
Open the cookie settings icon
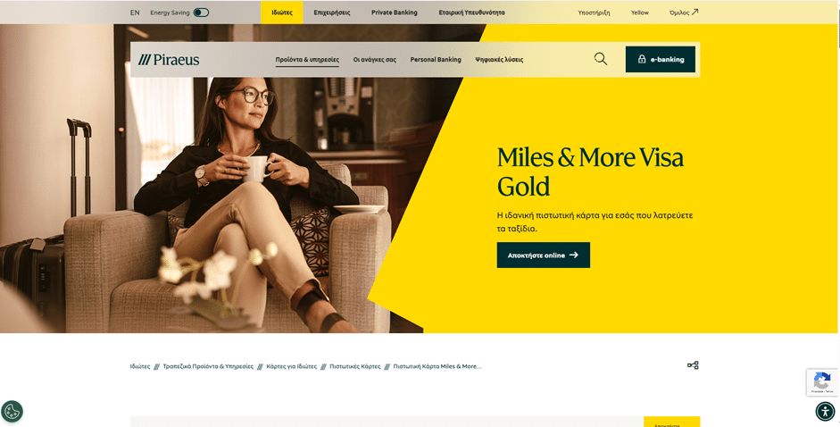[x=12, y=412]
